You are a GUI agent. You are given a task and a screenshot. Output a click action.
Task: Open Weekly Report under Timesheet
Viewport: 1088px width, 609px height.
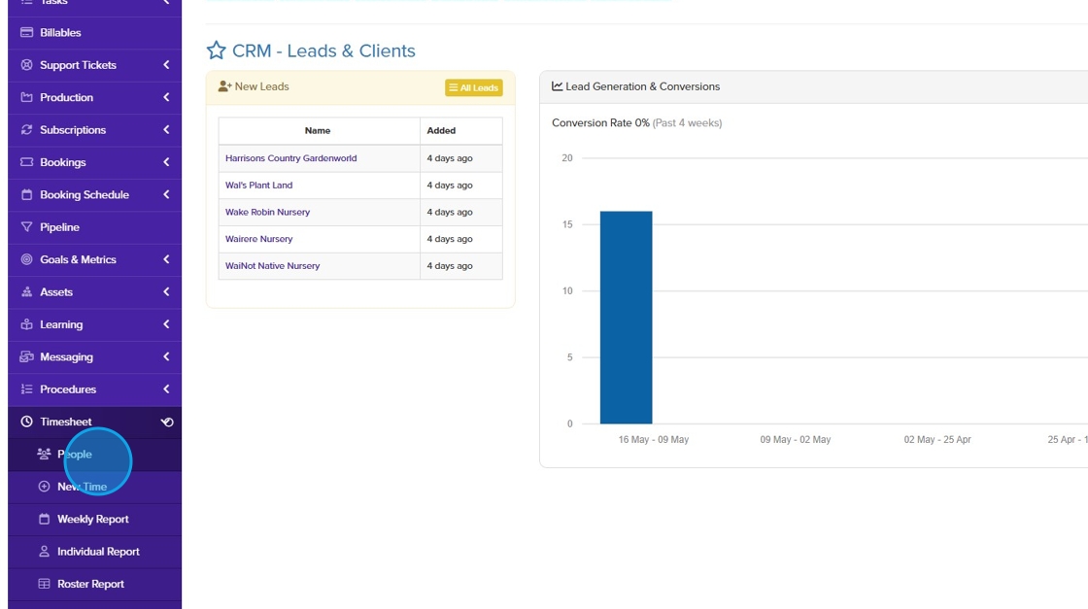[94, 519]
